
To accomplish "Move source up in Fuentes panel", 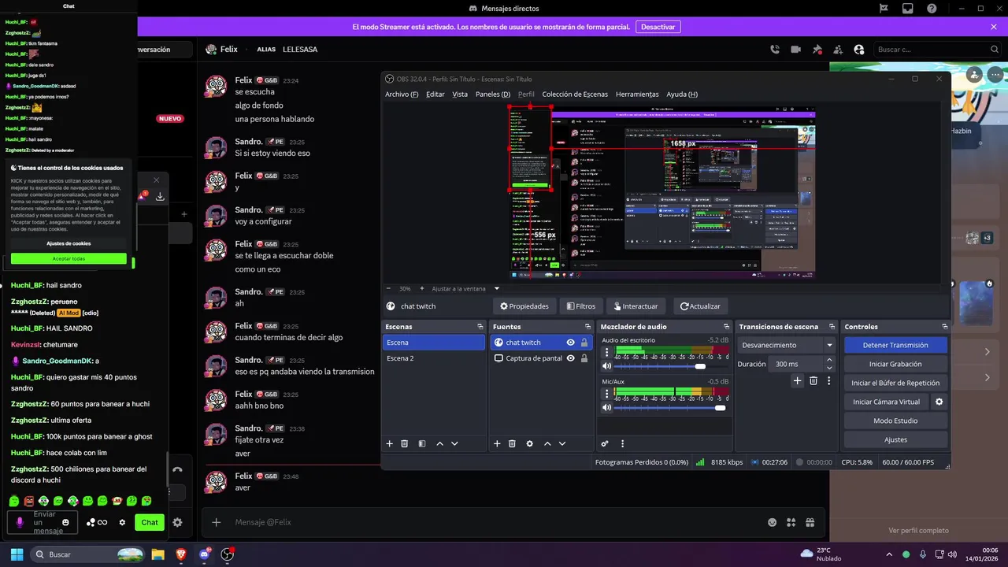I will 547,444.
